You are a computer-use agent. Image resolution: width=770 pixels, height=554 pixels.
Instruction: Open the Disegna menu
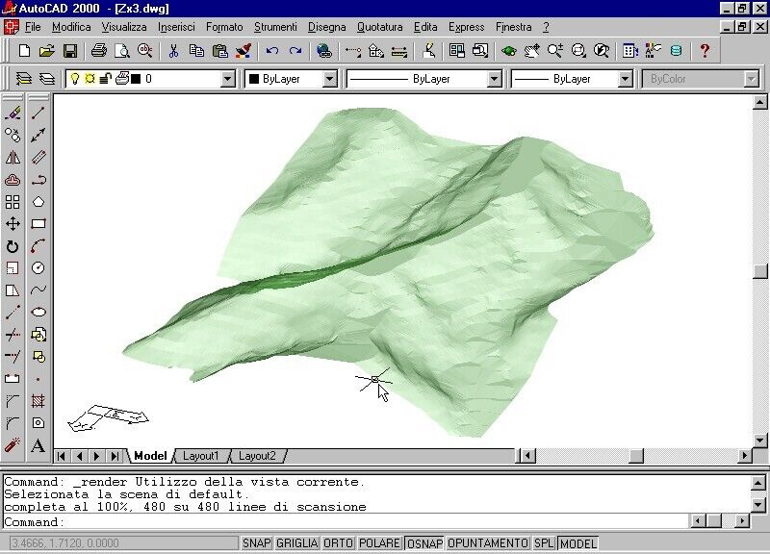pyautogui.click(x=327, y=27)
